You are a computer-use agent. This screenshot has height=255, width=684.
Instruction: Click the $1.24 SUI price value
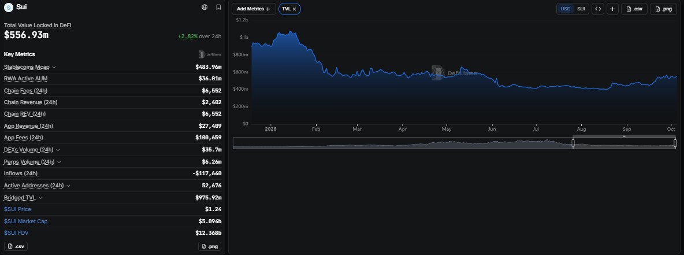click(213, 209)
